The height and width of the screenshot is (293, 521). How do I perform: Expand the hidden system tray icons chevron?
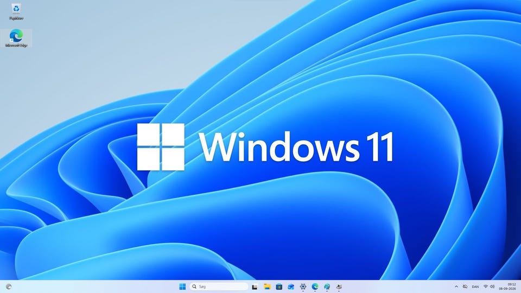tap(456, 286)
